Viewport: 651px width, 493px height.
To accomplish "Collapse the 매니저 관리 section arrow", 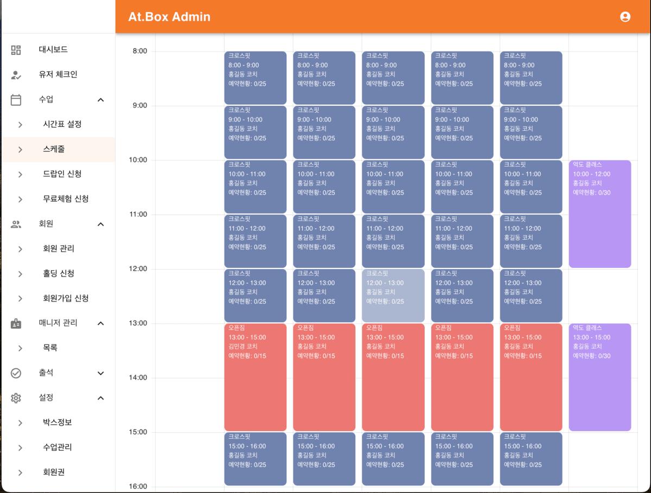I will pos(100,323).
